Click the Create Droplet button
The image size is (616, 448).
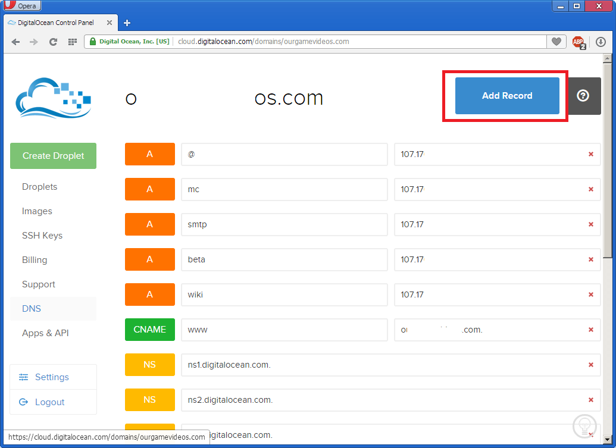point(53,156)
